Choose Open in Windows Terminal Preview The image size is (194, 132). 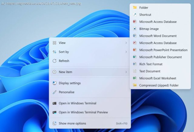point(90,112)
